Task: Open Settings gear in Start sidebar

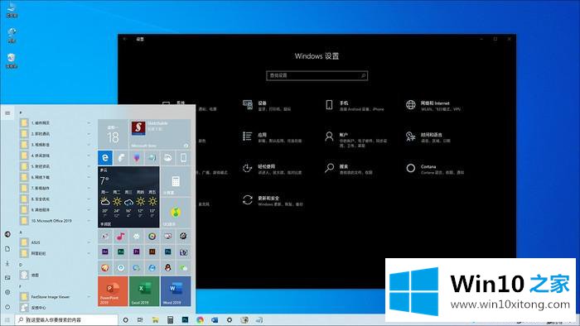Action: (7, 292)
